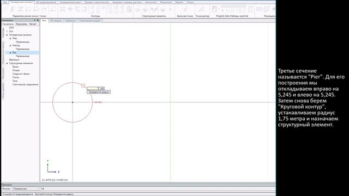Open the Напрягаемый канат ribbon tab
Screen dimensions: 349x196
point(70,2)
